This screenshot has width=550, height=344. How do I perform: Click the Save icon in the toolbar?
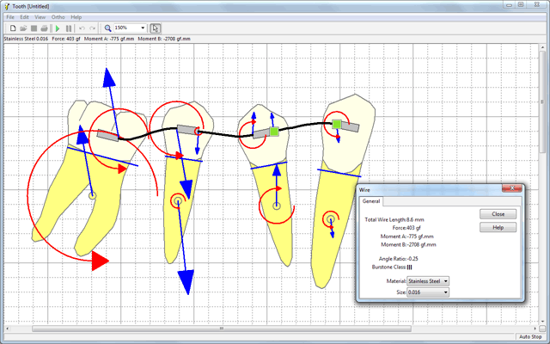33,28
